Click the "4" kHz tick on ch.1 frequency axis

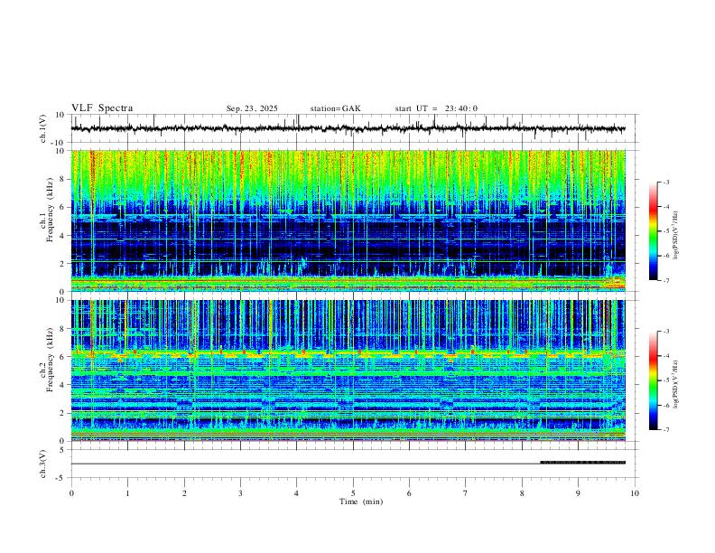coord(62,236)
